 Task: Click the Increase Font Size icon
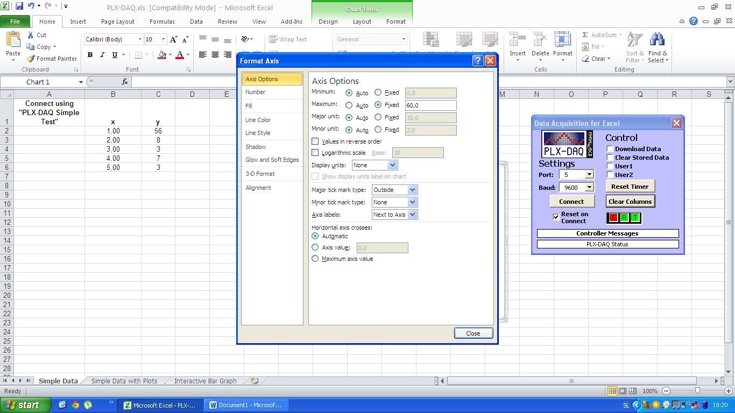[173, 39]
